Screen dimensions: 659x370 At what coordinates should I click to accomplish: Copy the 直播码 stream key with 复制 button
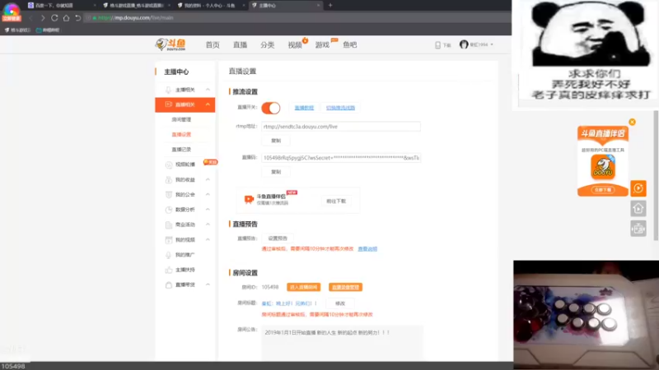point(276,172)
